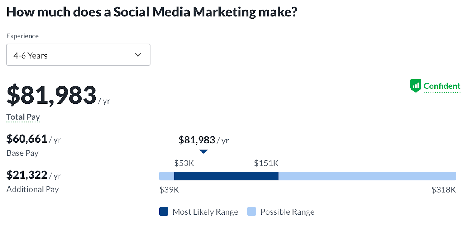Click the $39K minimum label
468x229 pixels.
click(169, 190)
